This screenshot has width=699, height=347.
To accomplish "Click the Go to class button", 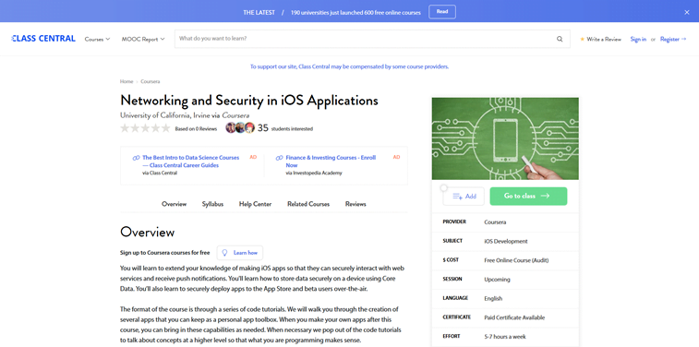I will click(528, 196).
